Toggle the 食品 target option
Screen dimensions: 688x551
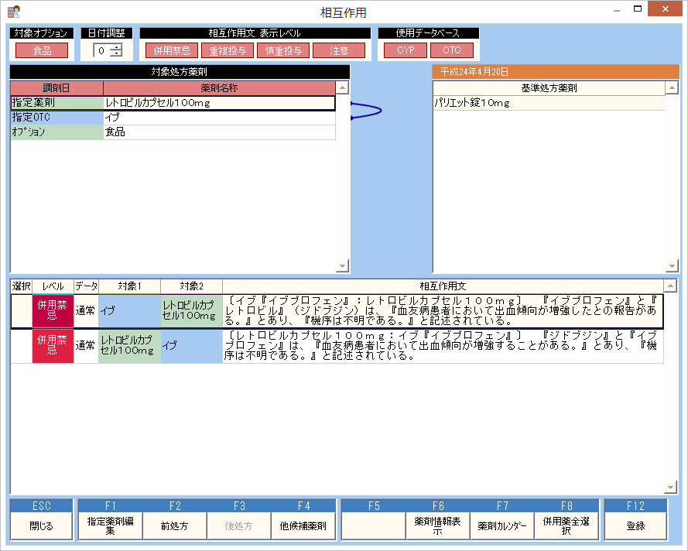42,50
